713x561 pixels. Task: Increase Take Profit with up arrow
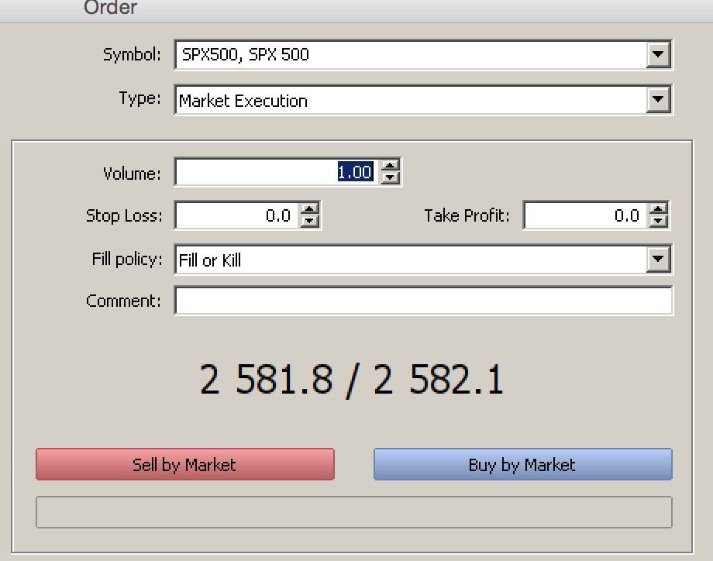pyautogui.click(x=658, y=209)
